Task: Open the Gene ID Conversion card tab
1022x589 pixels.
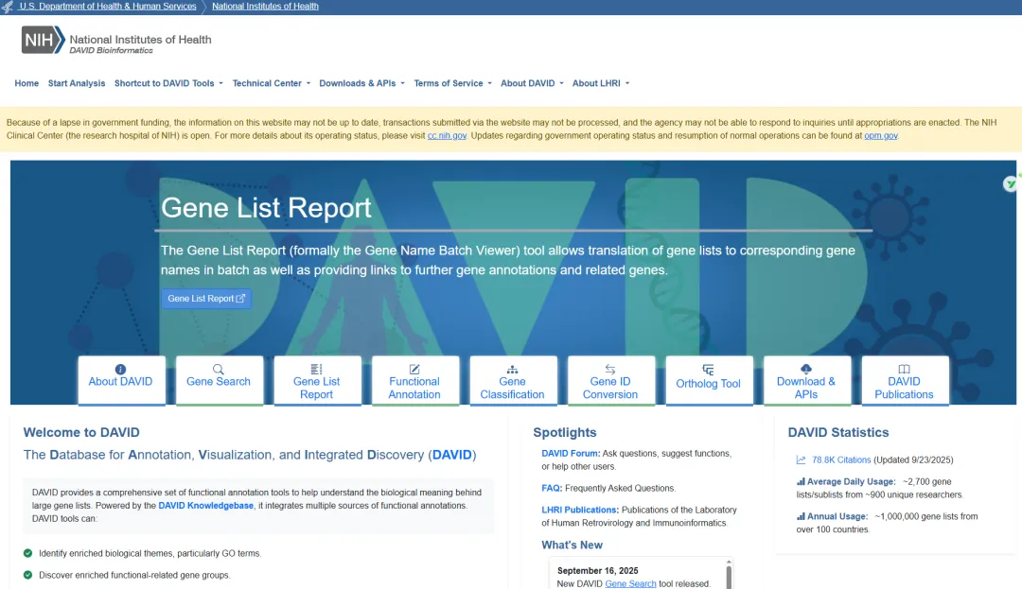Action: tap(610, 380)
